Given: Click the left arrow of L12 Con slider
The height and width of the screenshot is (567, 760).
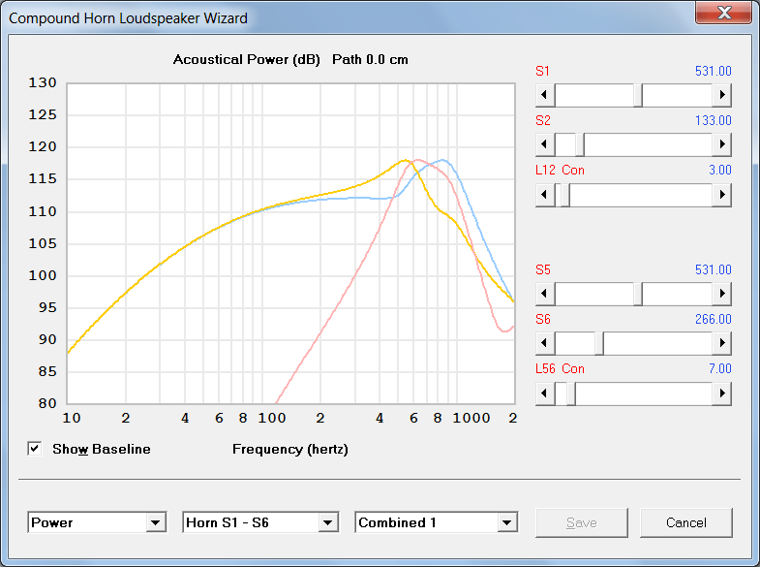Looking at the screenshot, I should (x=545, y=195).
